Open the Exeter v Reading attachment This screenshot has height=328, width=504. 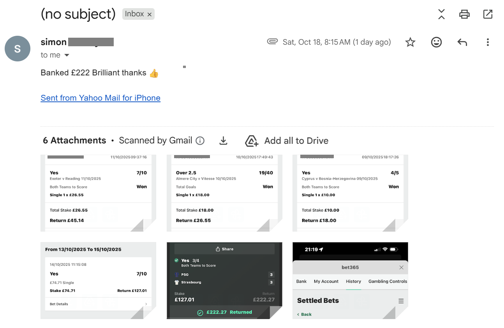98,193
